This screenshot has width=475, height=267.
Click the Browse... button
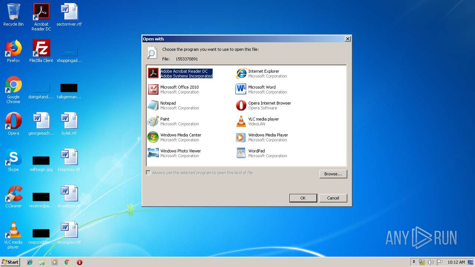click(x=333, y=174)
